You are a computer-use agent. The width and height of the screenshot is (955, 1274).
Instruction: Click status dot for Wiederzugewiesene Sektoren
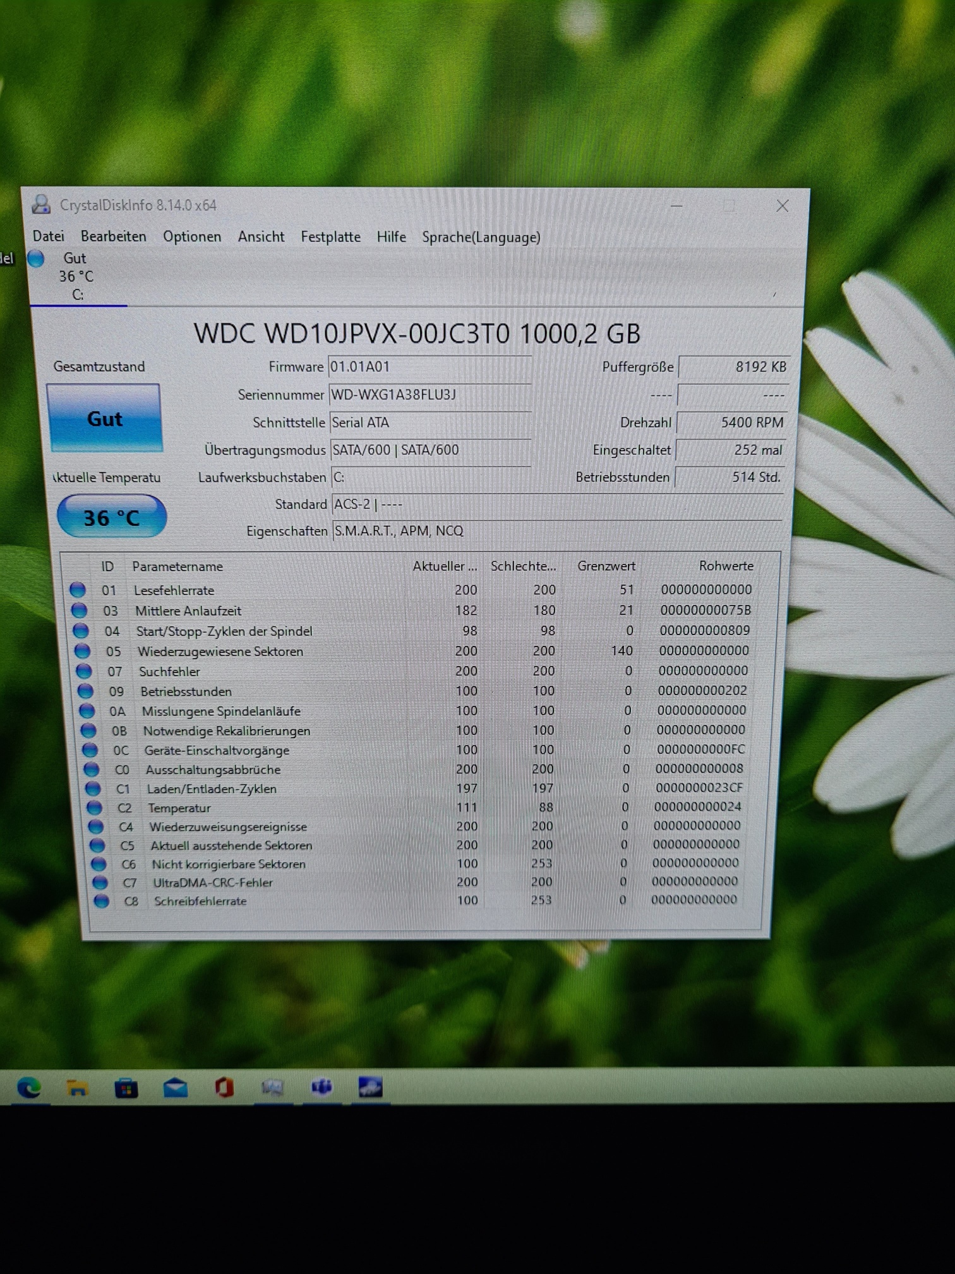click(82, 650)
